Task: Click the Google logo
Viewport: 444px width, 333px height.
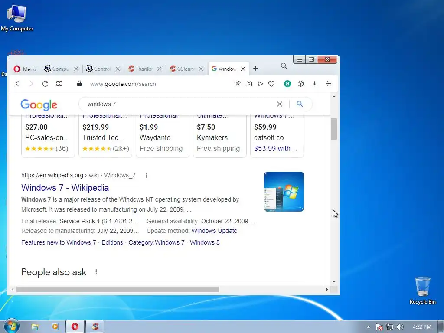Action: (39, 104)
